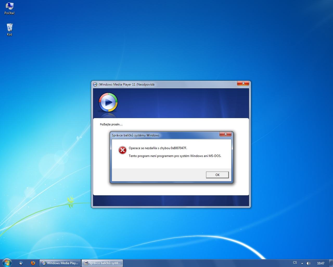This screenshot has height=267, width=333.
Task: Click the Windows Media Player logo
Action: [108, 102]
